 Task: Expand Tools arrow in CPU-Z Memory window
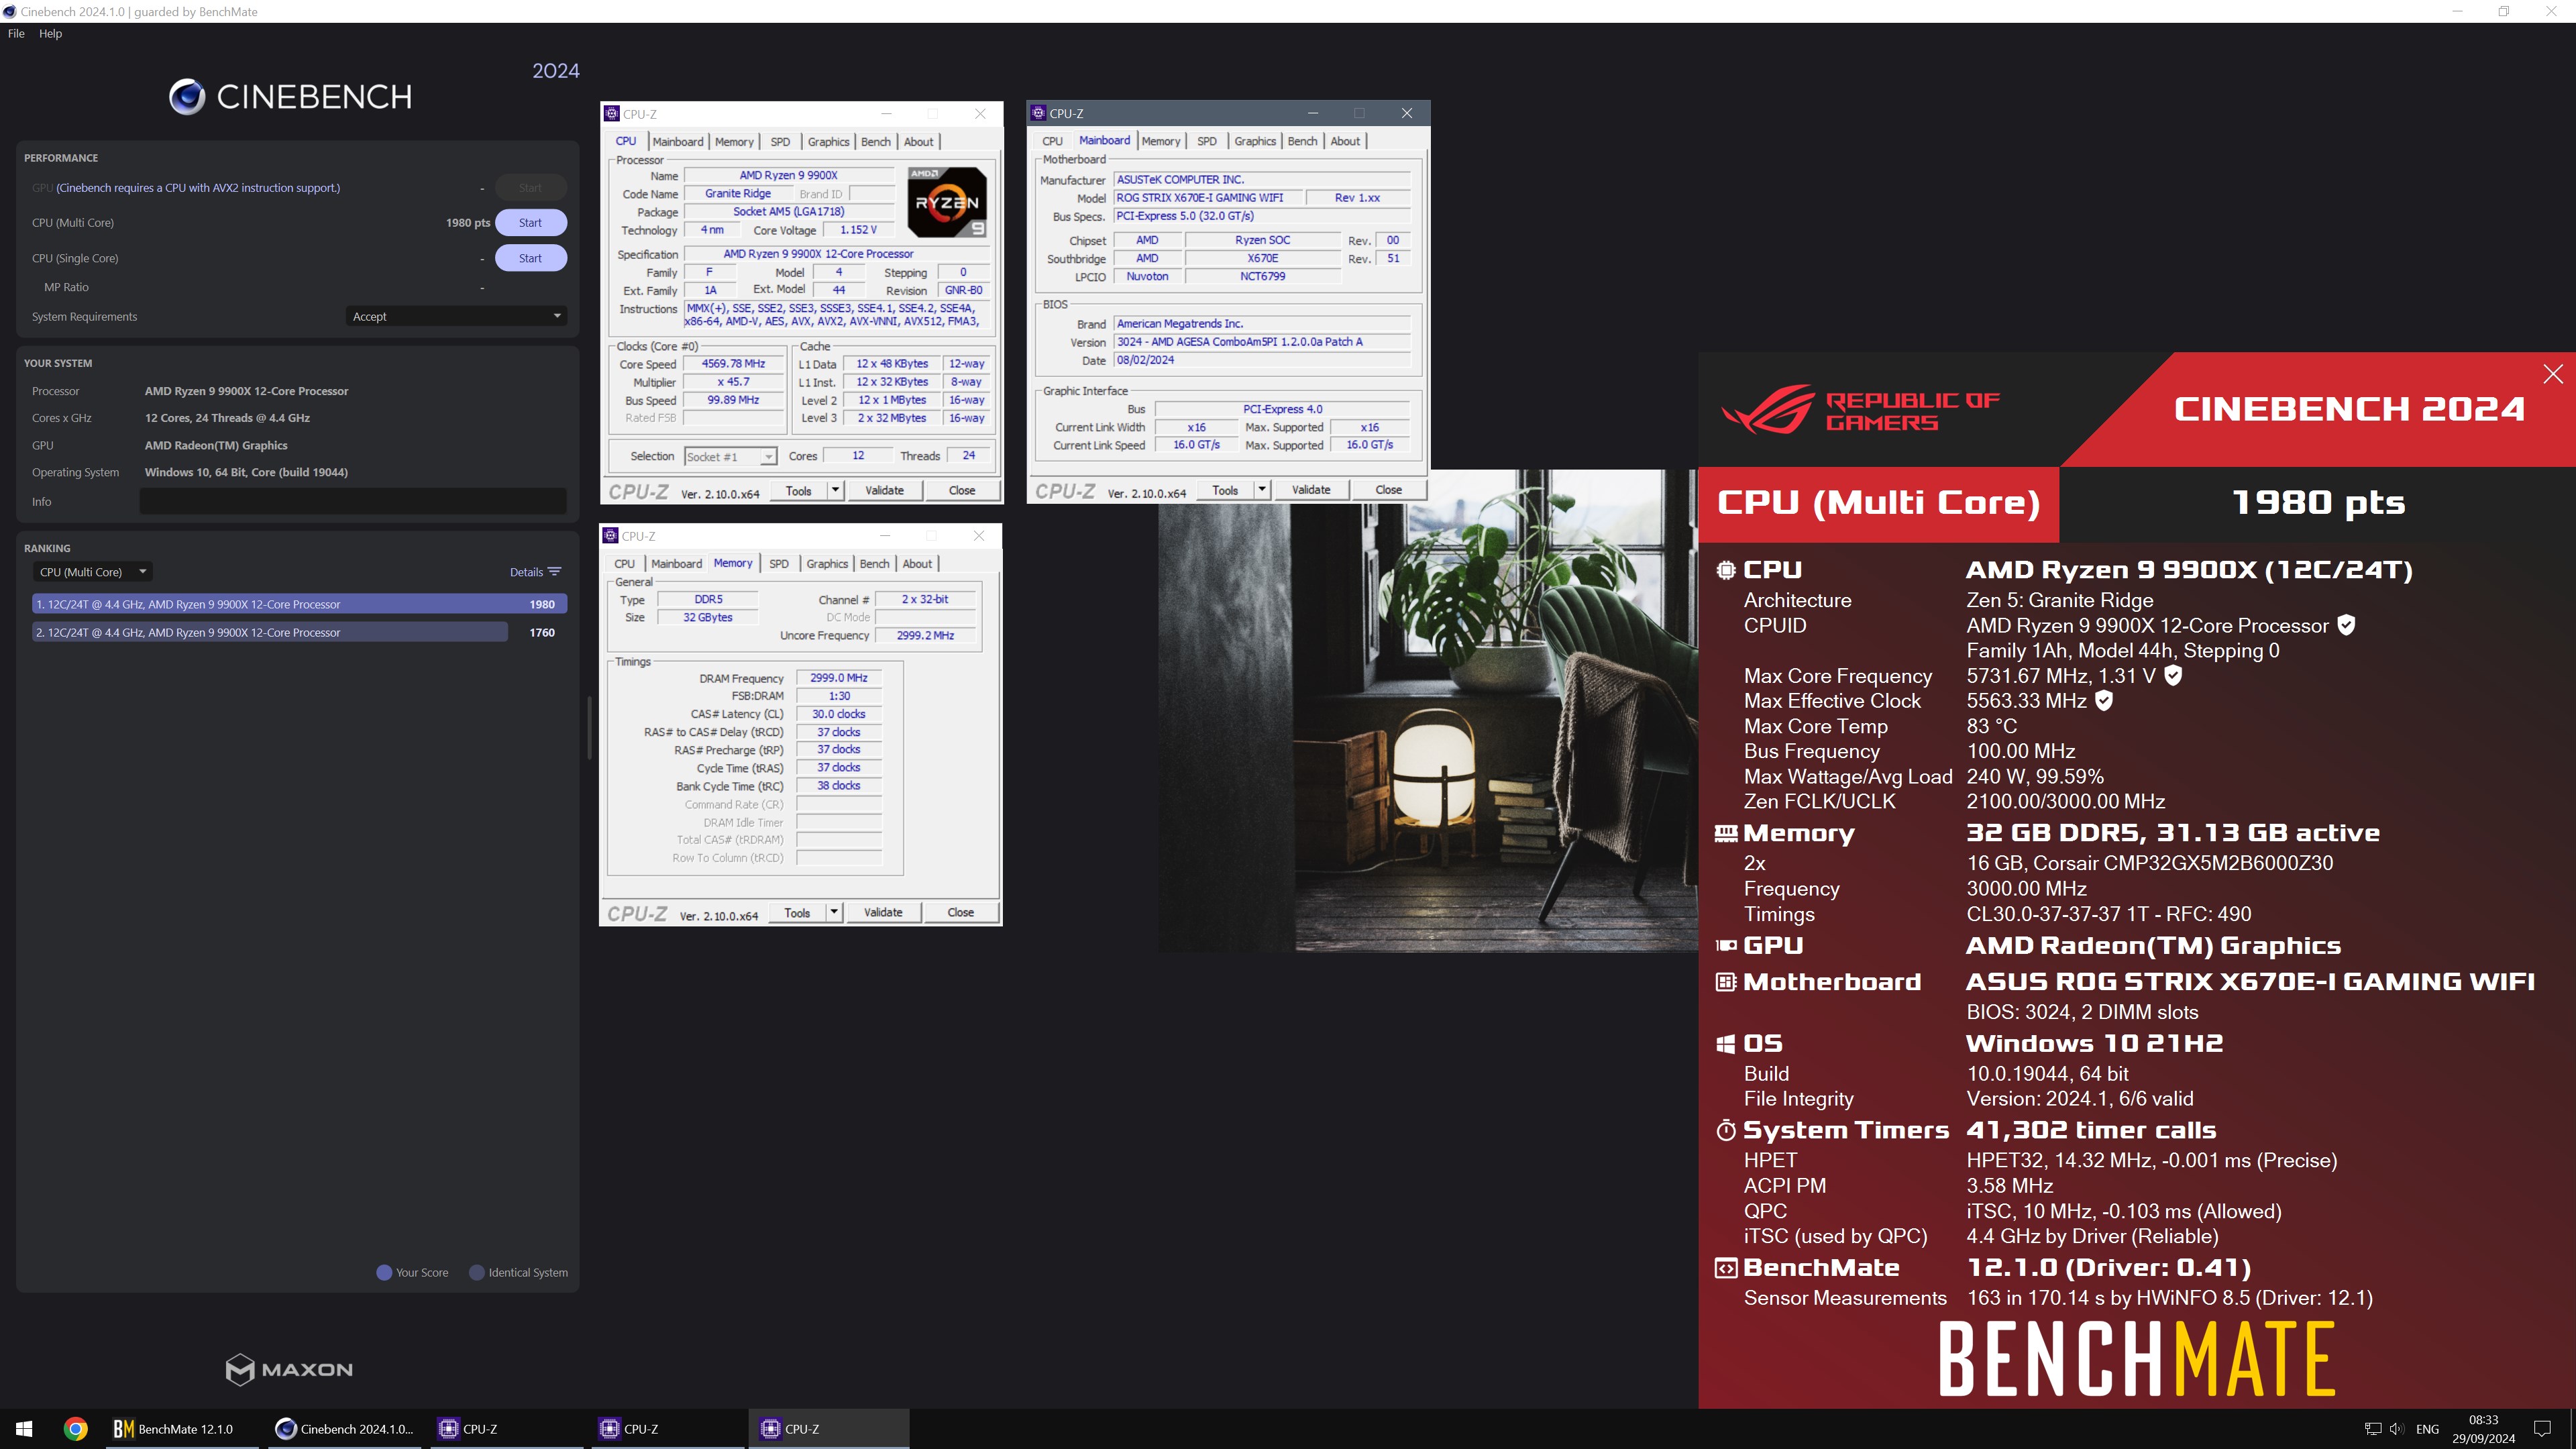(x=835, y=912)
